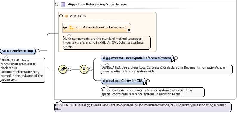Select the diggs:VectorLinearSpatialReferenceSystem element
This screenshot has height=113, width=237.
click(137, 58)
